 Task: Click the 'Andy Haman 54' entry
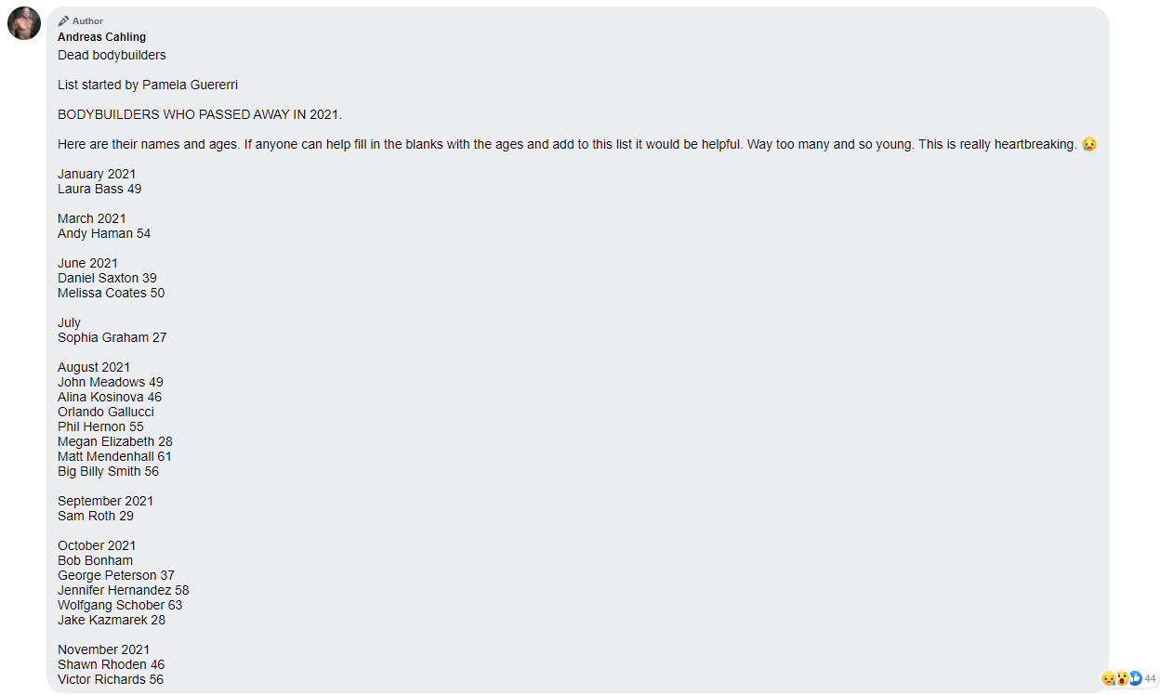[x=104, y=233]
